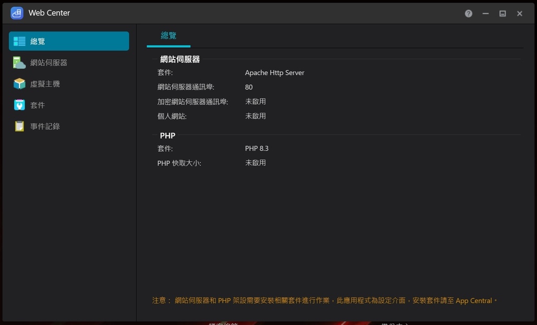Click the orange 注意 notice text
537x325 pixels.
point(325,300)
